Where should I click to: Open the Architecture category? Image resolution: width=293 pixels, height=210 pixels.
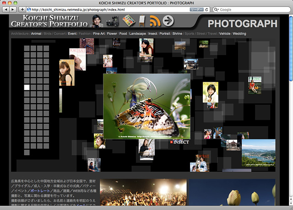[20, 33]
